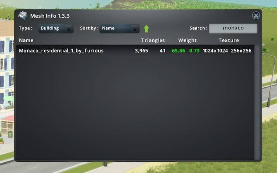The width and height of the screenshot is (277, 173).
Task: Click the 1024x1024 texture size
Action: [x=215, y=51]
